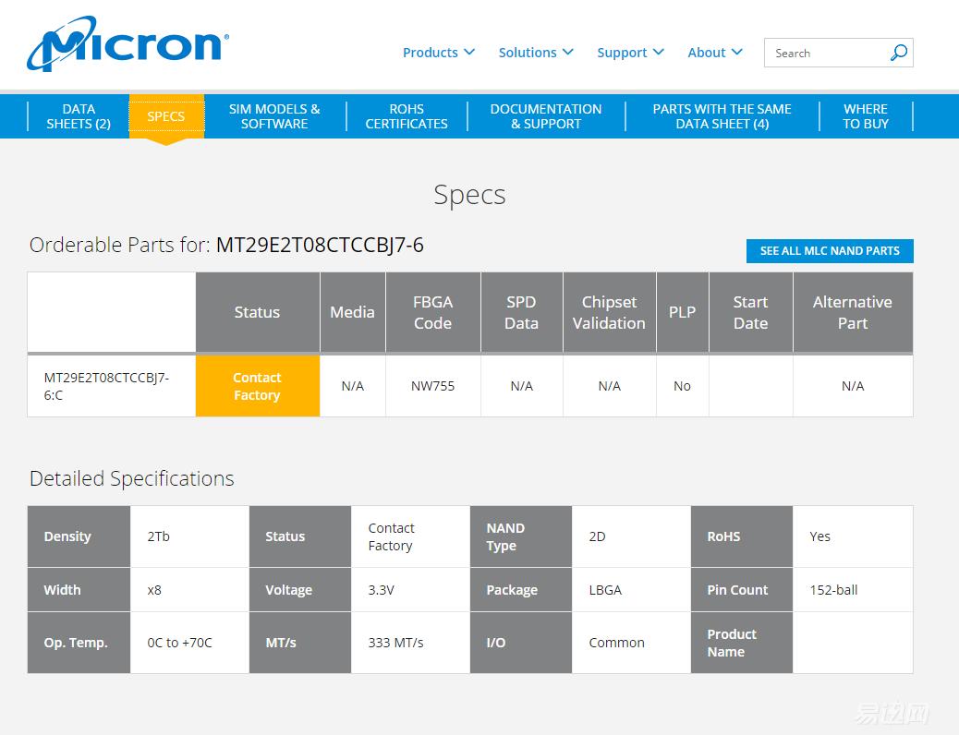Screen dimensions: 959x735
Task: Click the Detailed Specifications heading
Action: click(131, 478)
